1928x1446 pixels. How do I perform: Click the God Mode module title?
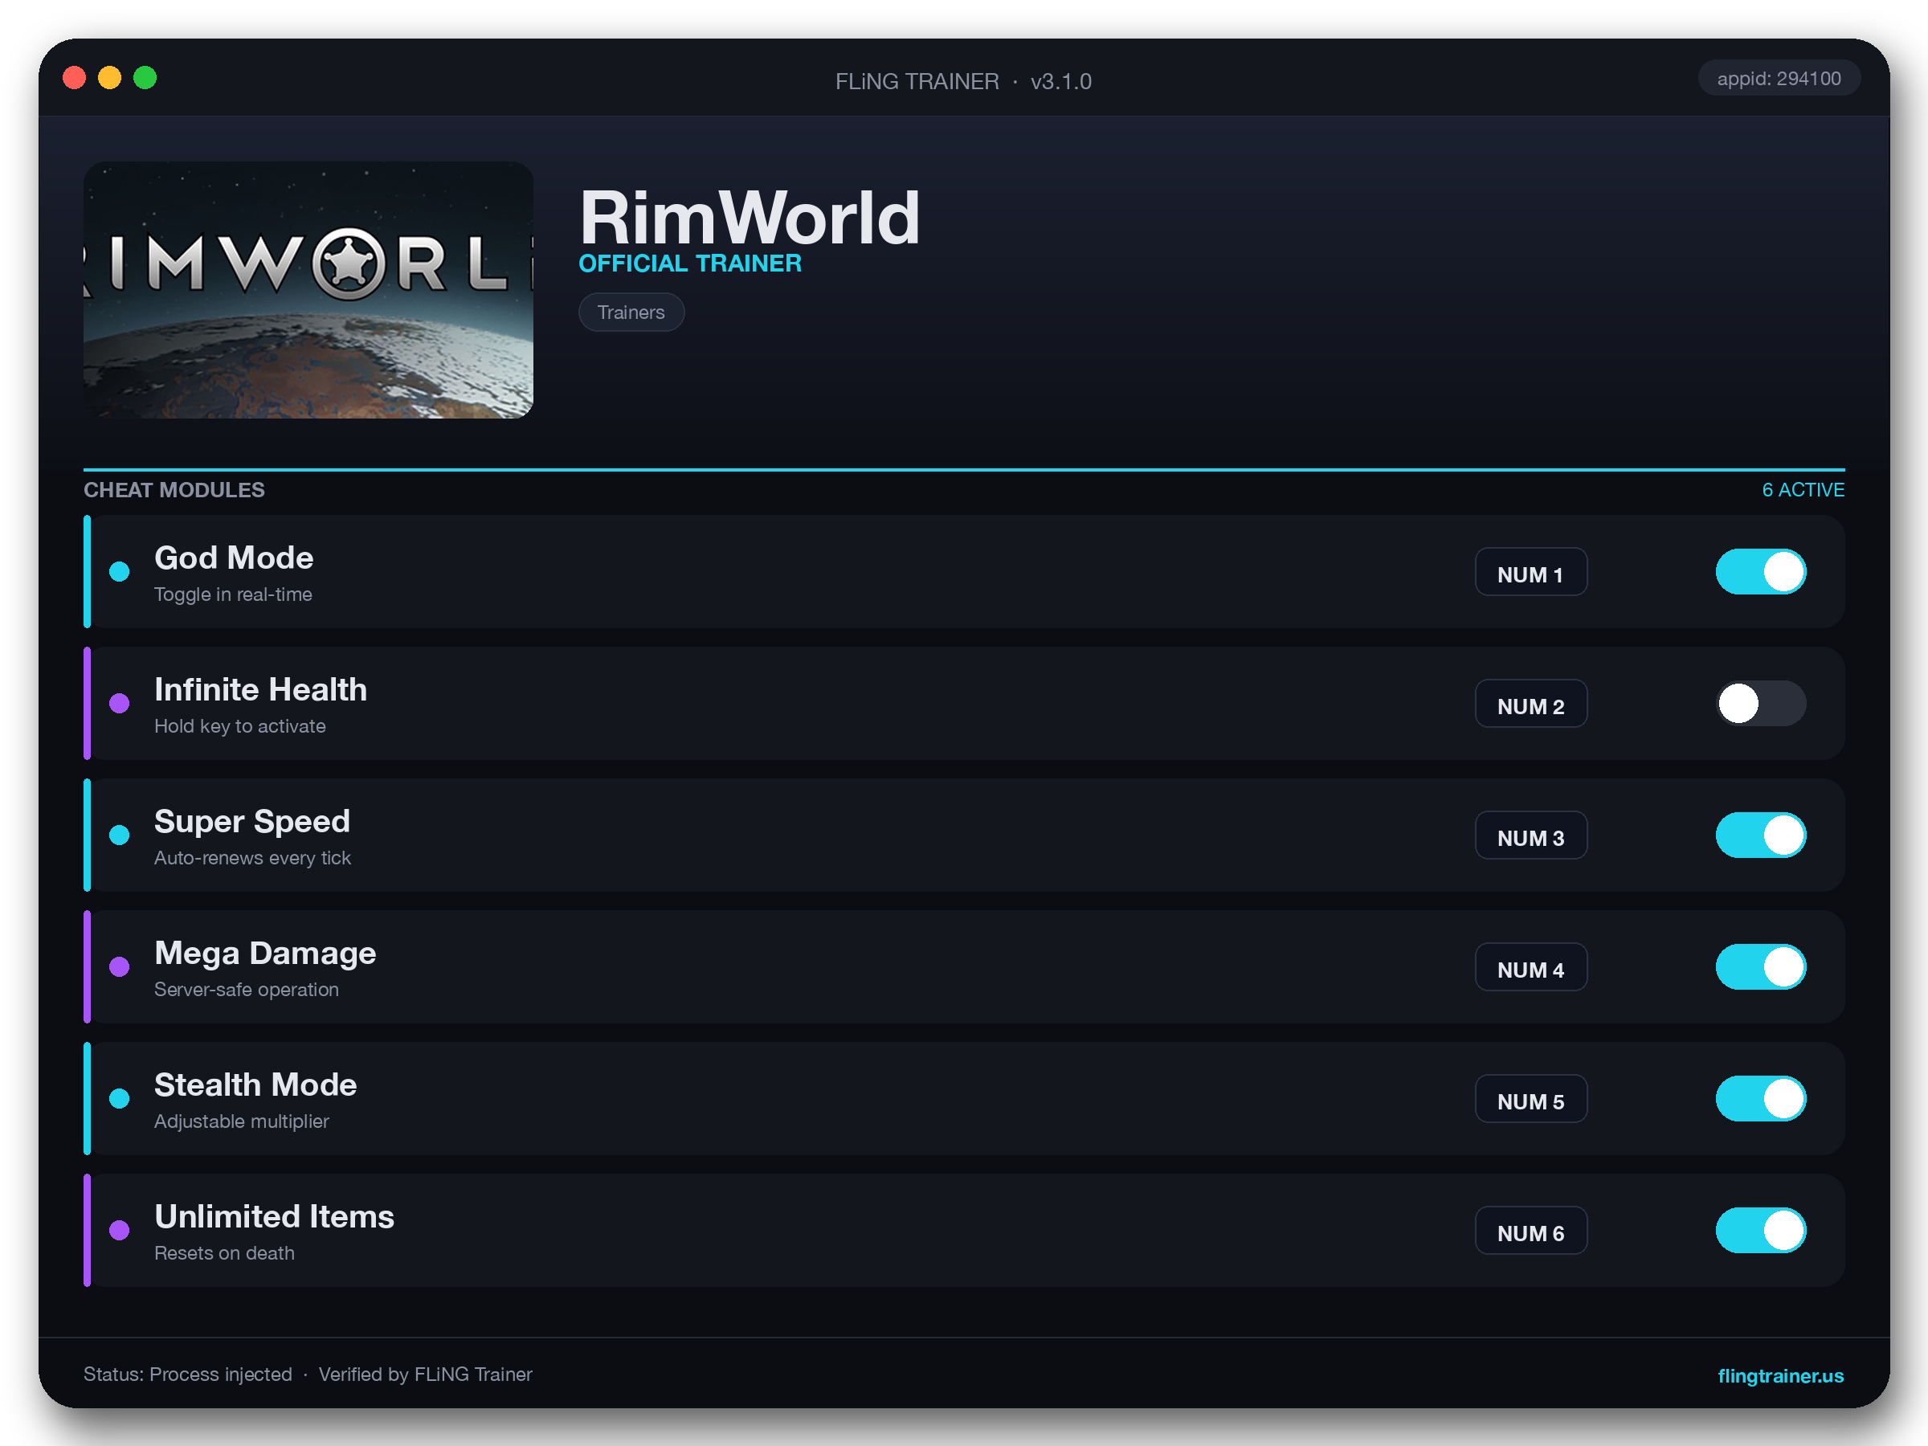coord(234,558)
